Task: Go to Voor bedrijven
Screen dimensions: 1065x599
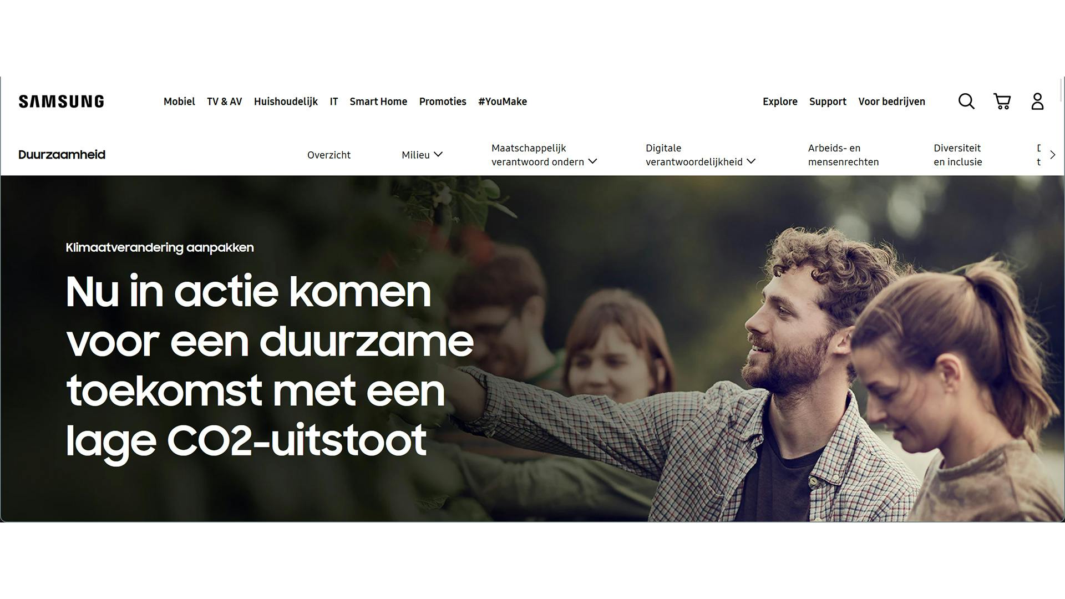Action: (892, 101)
